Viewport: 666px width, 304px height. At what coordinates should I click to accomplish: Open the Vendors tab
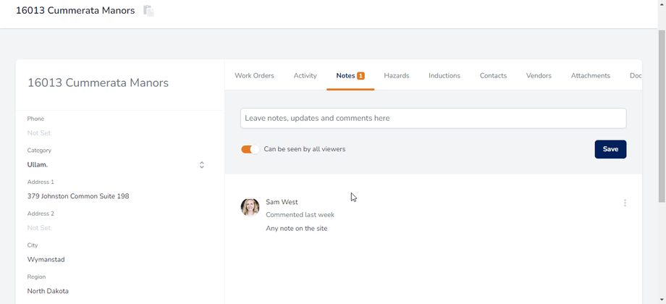[x=539, y=75]
